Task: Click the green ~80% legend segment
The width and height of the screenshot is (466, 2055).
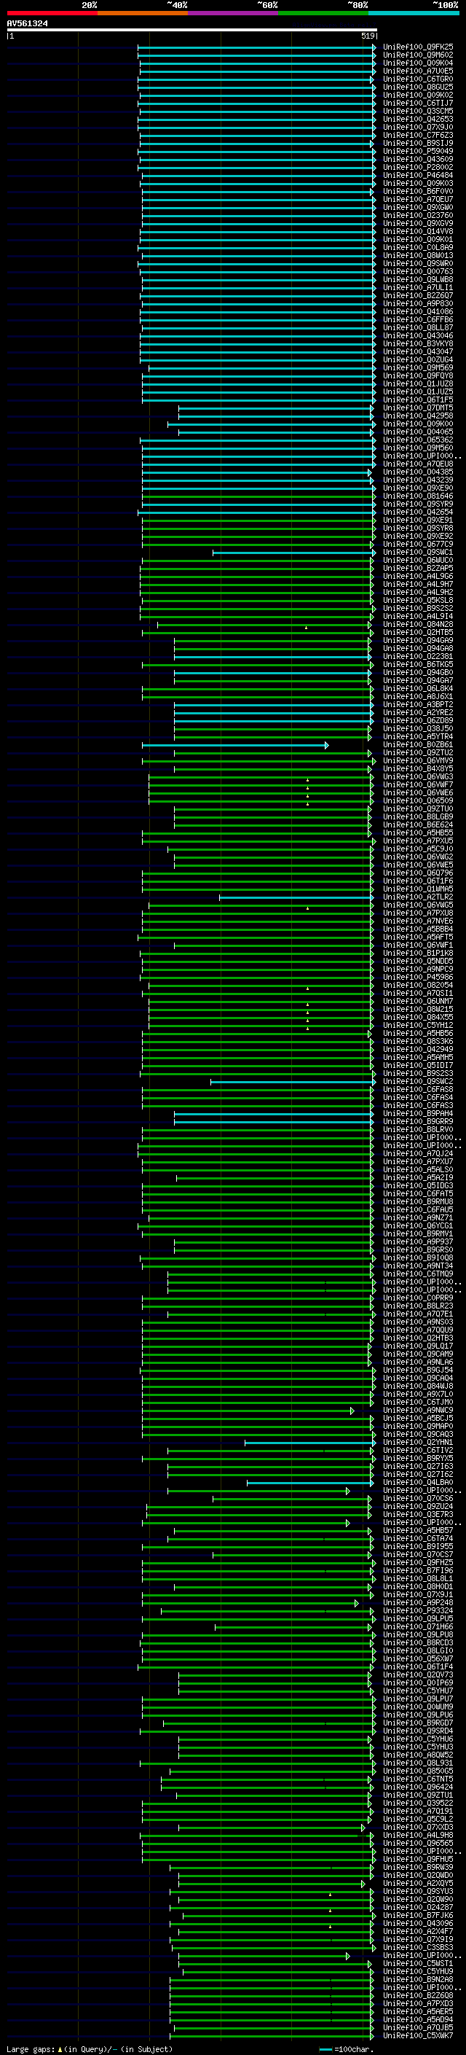Action: click(323, 13)
